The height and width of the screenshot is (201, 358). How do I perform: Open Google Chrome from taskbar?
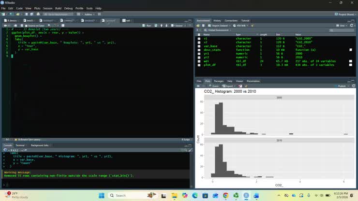[225, 196]
